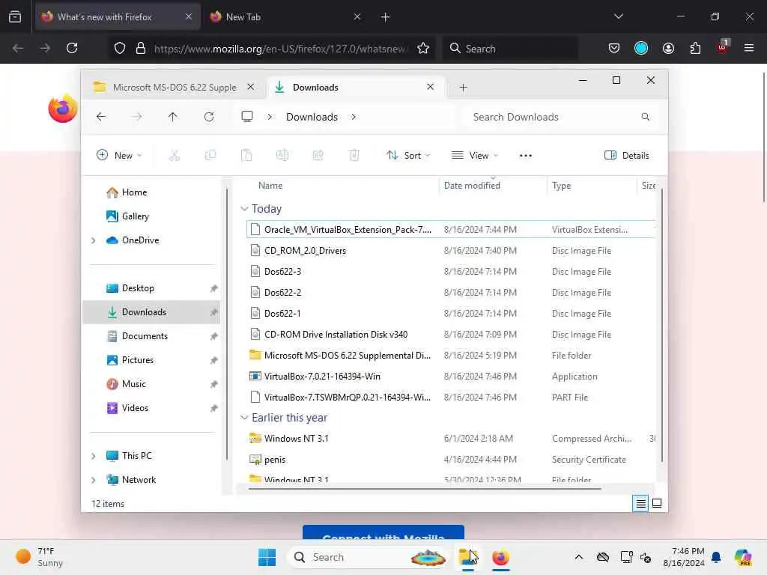Image resolution: width=767 pixels, height=575 pixels.
Task: Click the file list horizontal scrollbar
Action: click(425, 488)
